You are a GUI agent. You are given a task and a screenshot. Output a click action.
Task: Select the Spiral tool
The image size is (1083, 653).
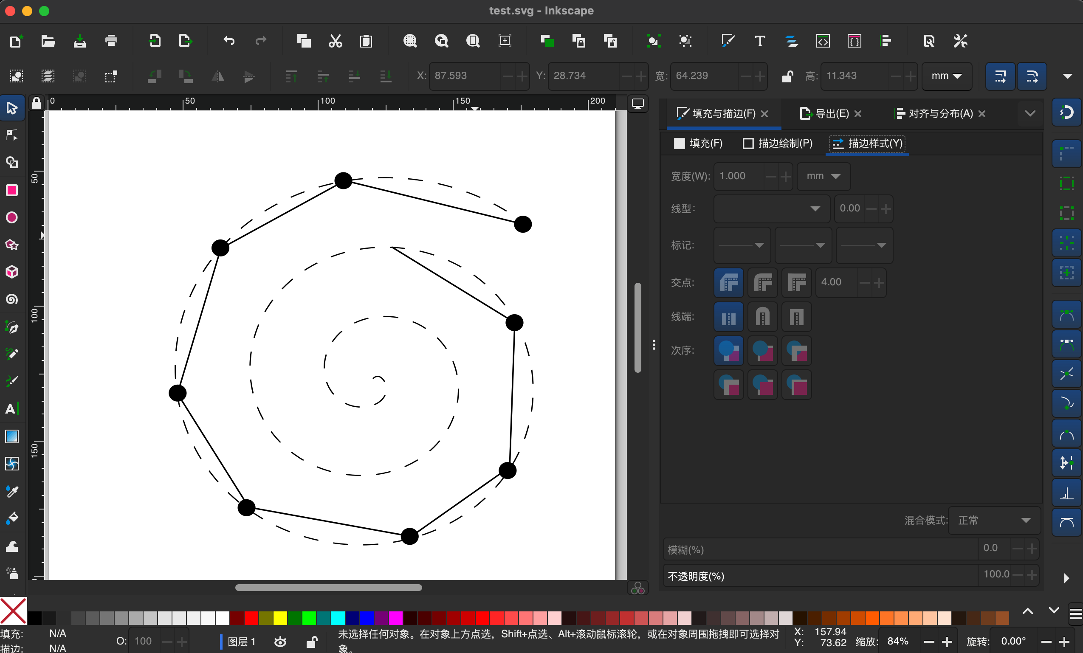point(12,300)
